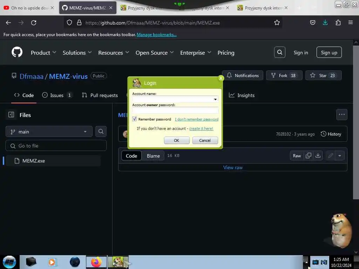Image resolution: width=359 pixels, height=269 pixels.
Task: Click the Sign up button
Action: [329, 53]
